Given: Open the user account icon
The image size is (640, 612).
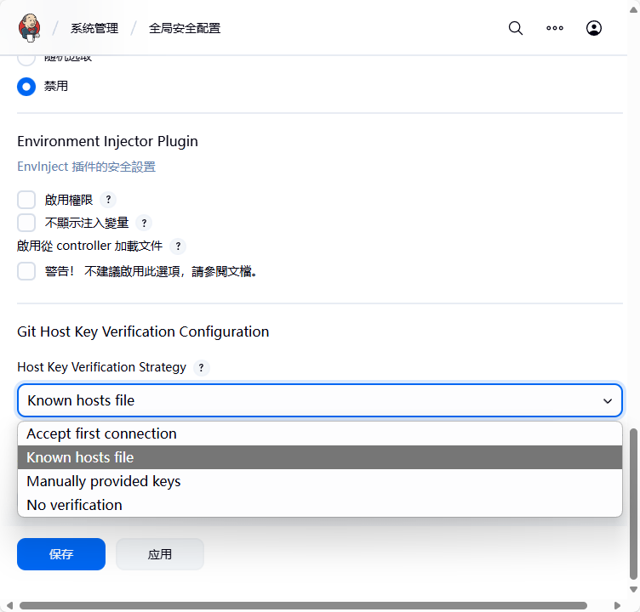Looking at the screenshot, I should coord(594,28).
